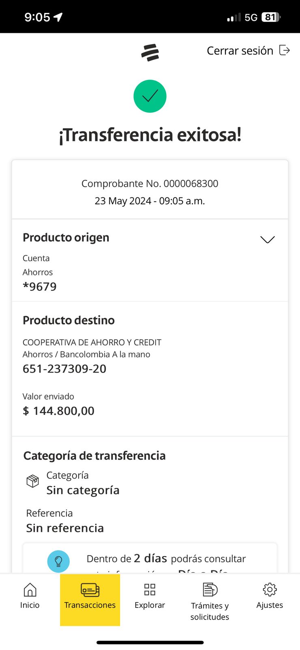Image resolution: width=300 pixels, height=650 pixels.
Task: Tap the Valor enviado amount $144.800,00
Action: point(58,411)
